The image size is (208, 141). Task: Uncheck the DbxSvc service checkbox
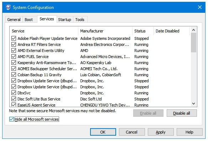point(14,93)
